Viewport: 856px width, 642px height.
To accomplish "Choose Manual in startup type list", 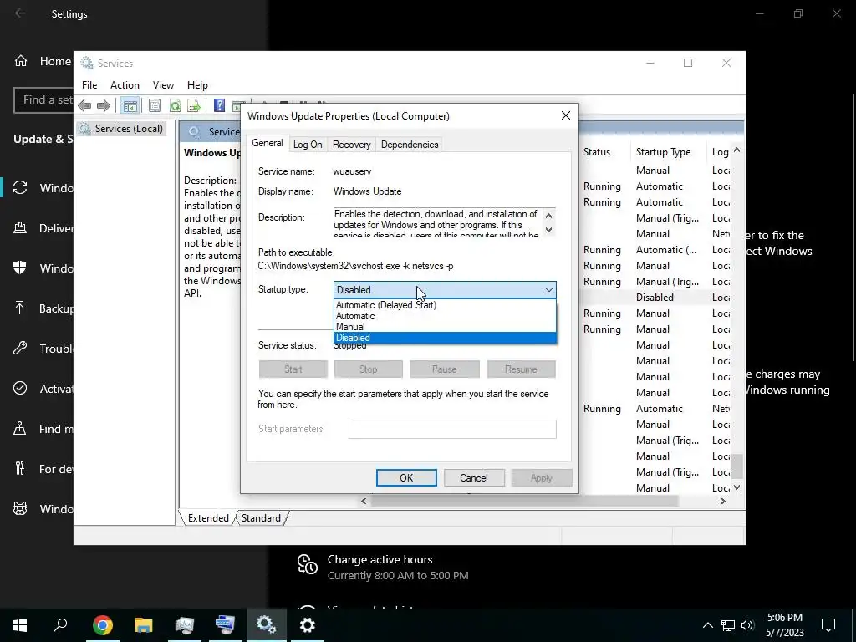I will click(x=445, y=327).
